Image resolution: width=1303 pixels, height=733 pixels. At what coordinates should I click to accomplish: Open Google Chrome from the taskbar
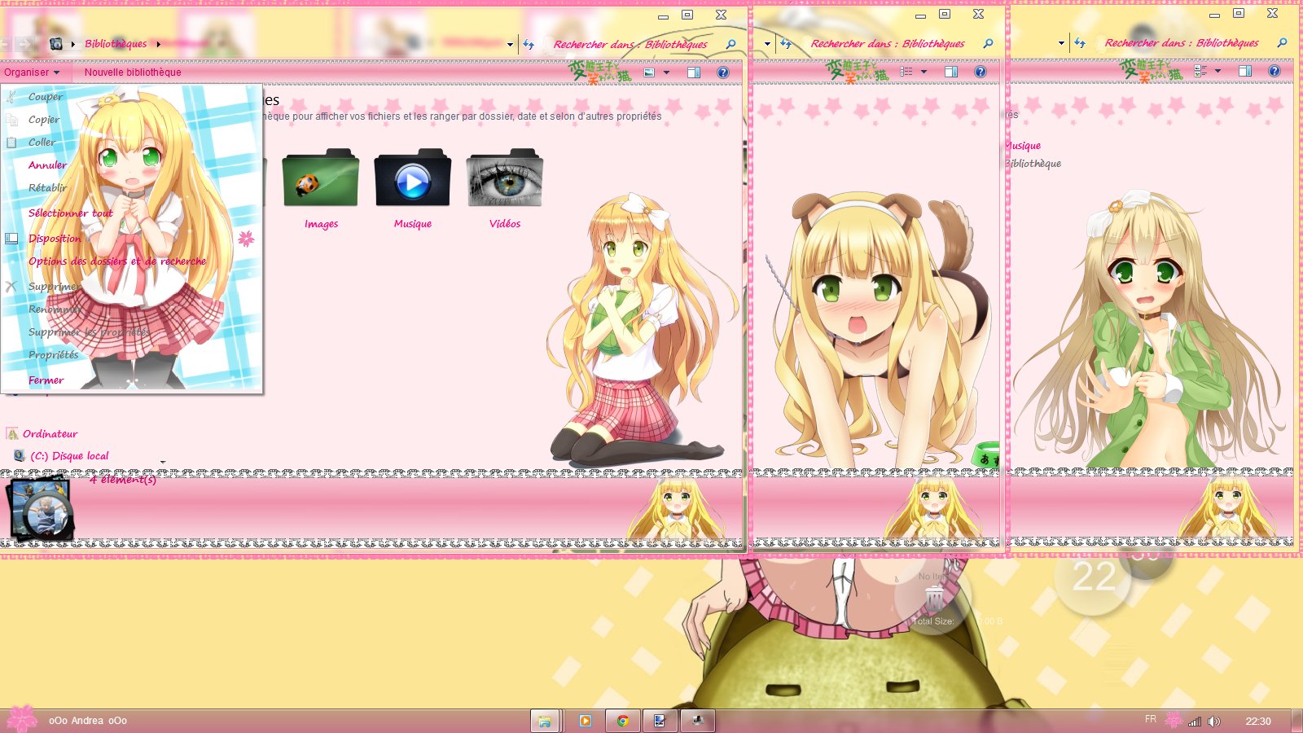622,721
